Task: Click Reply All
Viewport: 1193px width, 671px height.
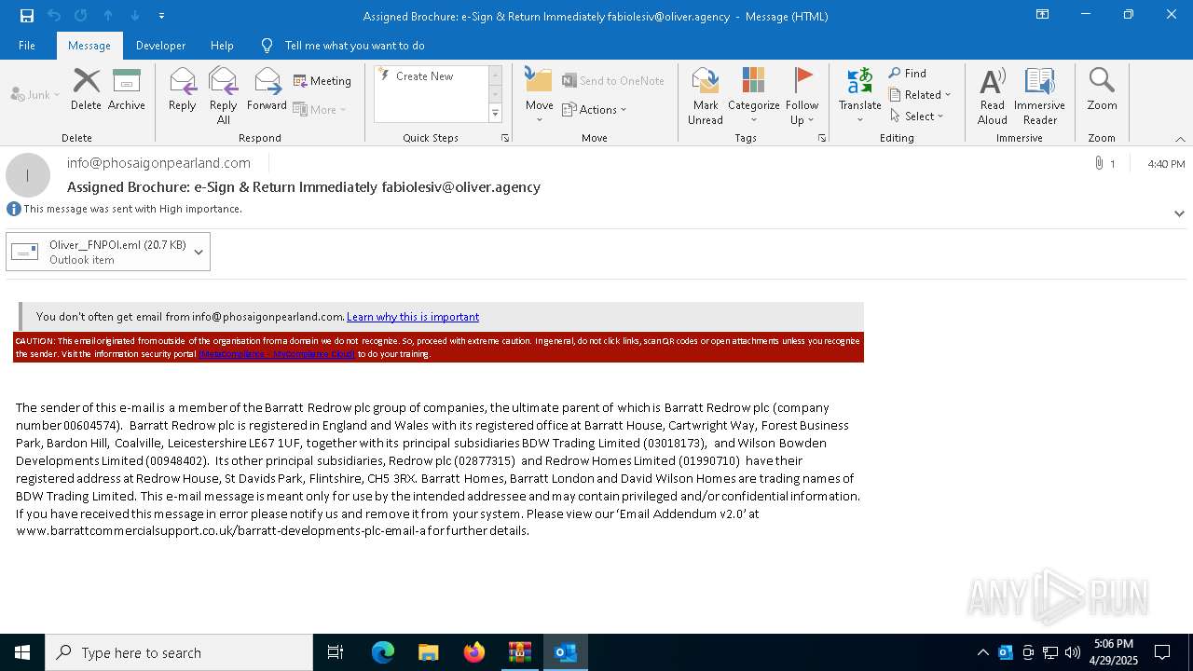Action: coord(224,96)
